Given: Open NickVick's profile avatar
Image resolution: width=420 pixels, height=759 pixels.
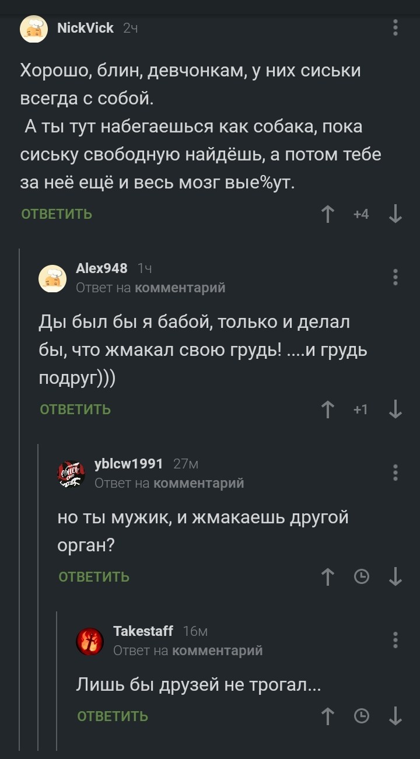Looking at the screenshot, I should coord(34,29).
